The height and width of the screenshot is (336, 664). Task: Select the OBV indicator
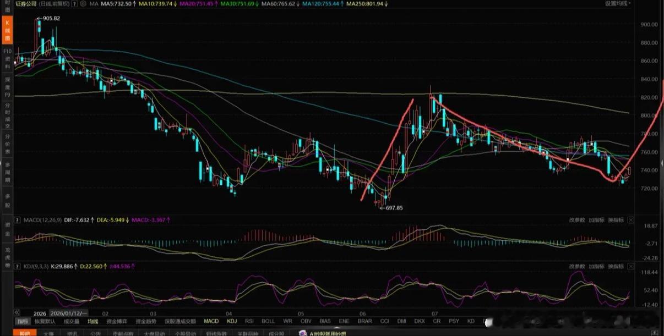pos(306,321)
